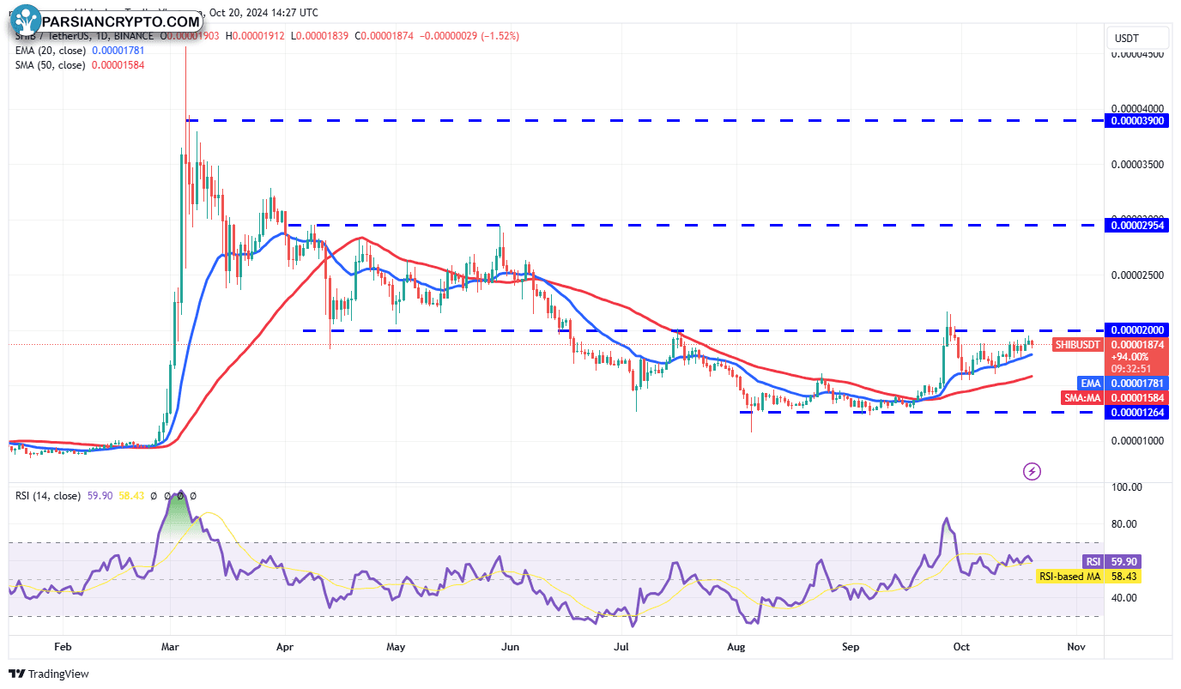Select the EMA (20, close) legend
Screen dimensions: 1181x689
[x=49, y=51]
